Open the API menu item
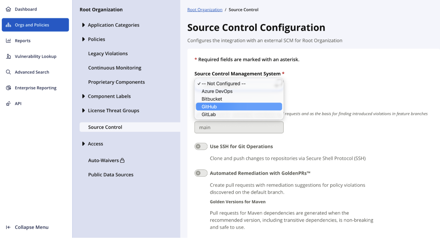The height and width of the screenshot is (240, 440). 35,104
